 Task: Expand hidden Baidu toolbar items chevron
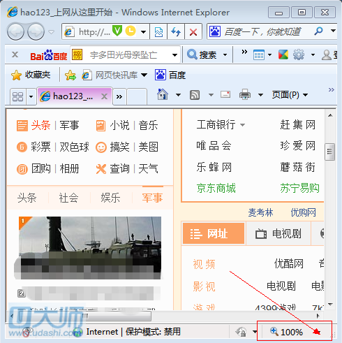click(244, 52)
